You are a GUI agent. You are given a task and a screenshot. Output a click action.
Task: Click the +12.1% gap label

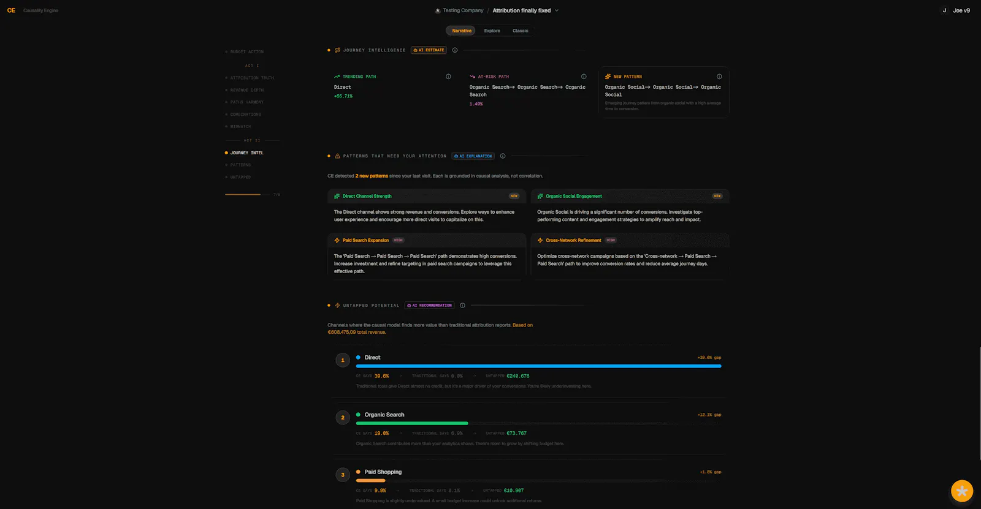(x=709, y=415)
